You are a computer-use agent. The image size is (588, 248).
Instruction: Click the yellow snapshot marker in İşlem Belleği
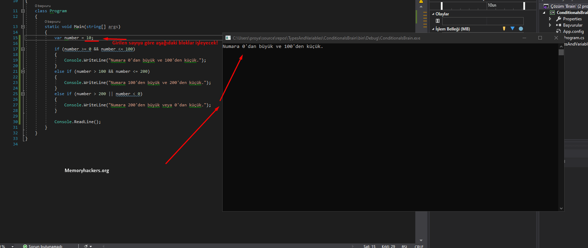[504, 29]
